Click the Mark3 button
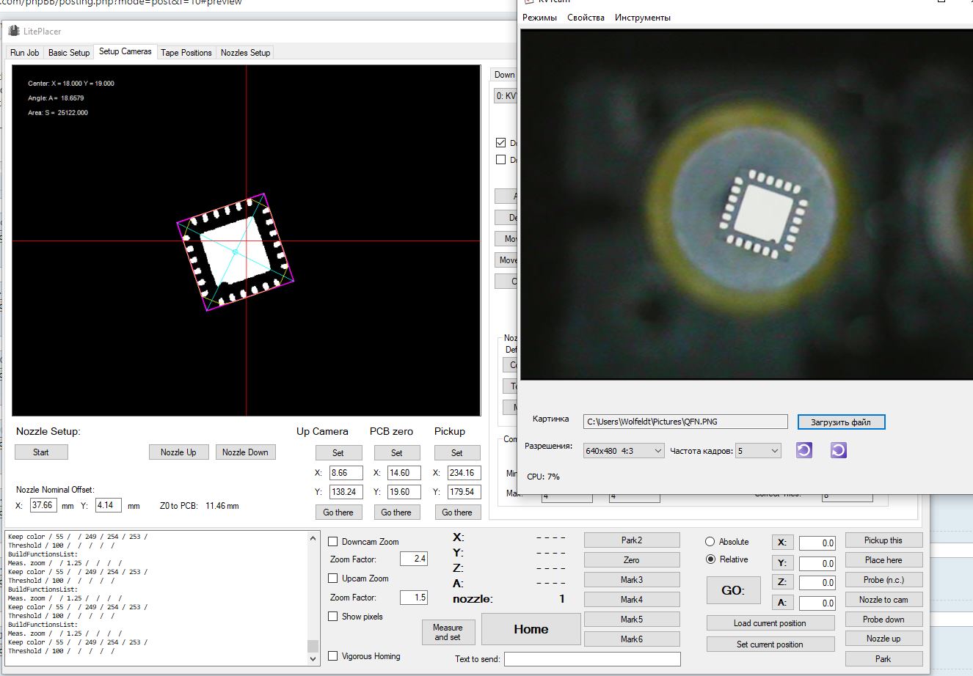973x676 pixels. [x=632, y=580]
